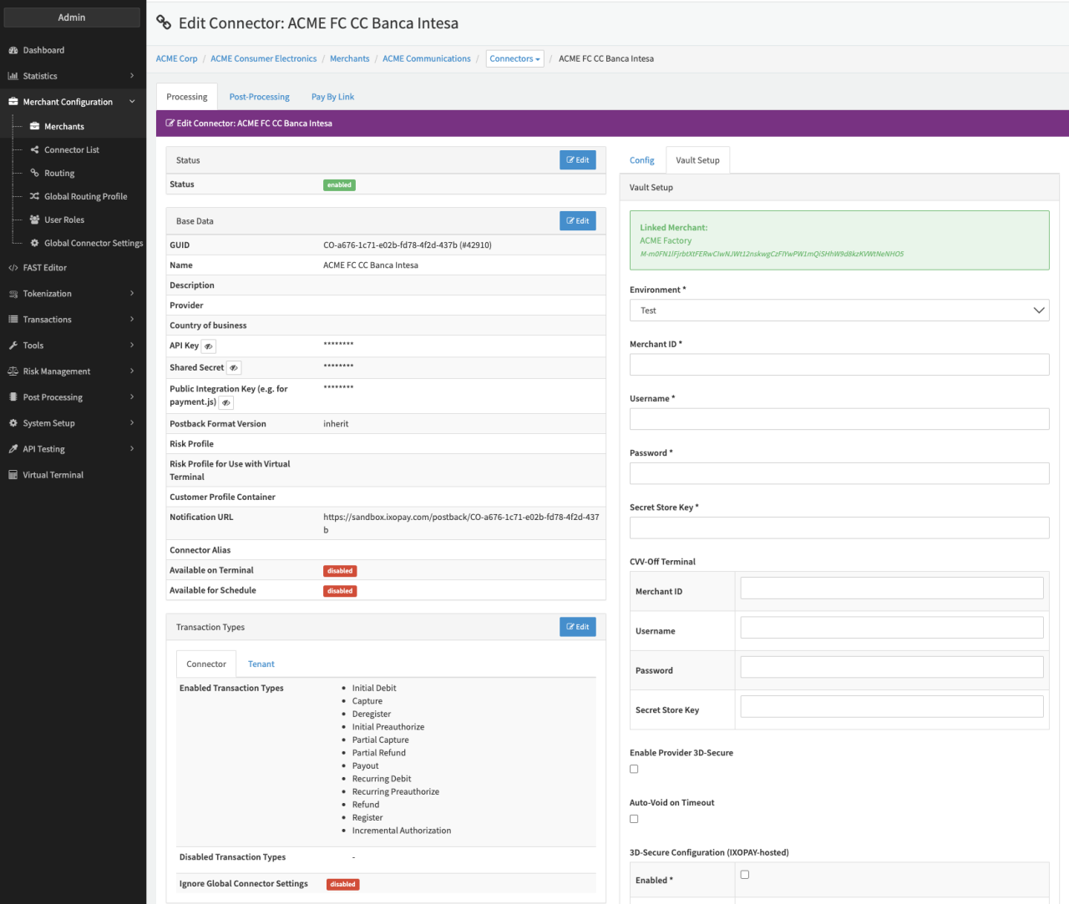The width and height of the screenshot is (1069, 904).
Task: Open the Connectors breadcrumb dropdown
Action: coord(514,58)
